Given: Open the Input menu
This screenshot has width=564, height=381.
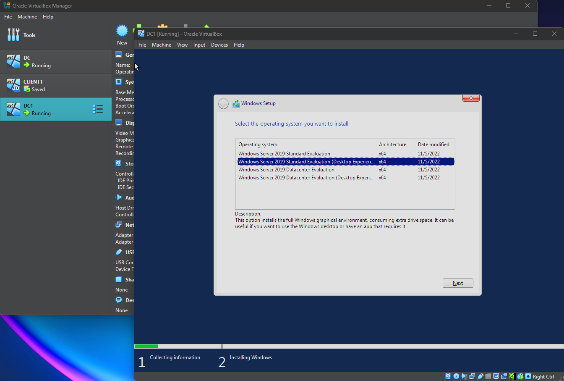Looking at the screenshot, I should tap(199, 45).
